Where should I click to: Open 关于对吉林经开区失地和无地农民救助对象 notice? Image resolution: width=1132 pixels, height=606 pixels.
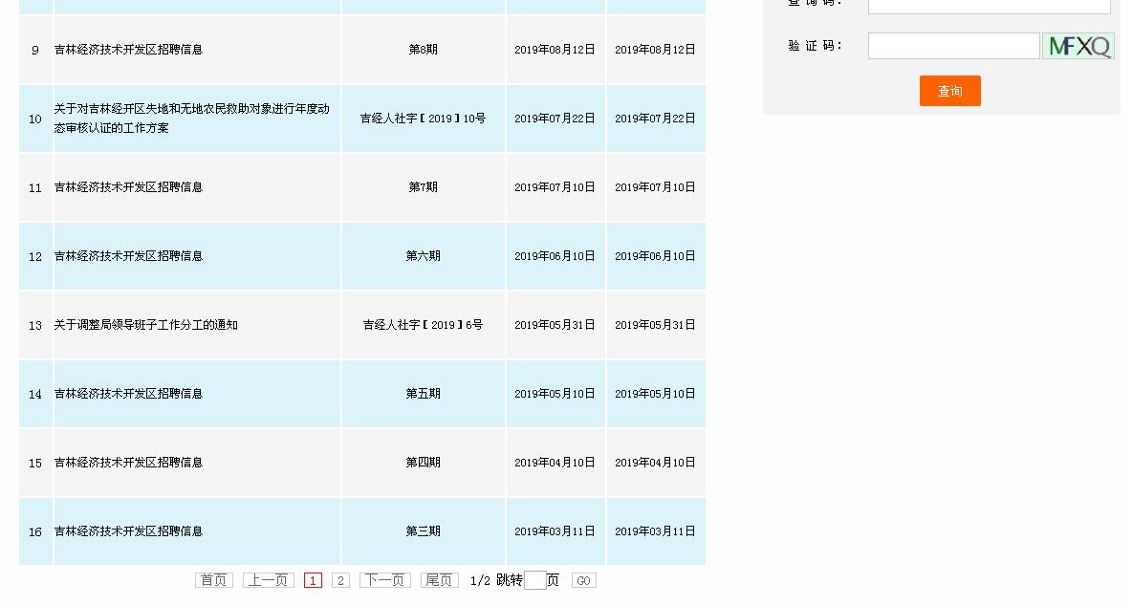tap(191, 119)
